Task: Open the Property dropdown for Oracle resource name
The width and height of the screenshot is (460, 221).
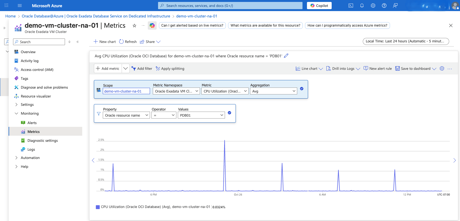Action: [126, 115]
